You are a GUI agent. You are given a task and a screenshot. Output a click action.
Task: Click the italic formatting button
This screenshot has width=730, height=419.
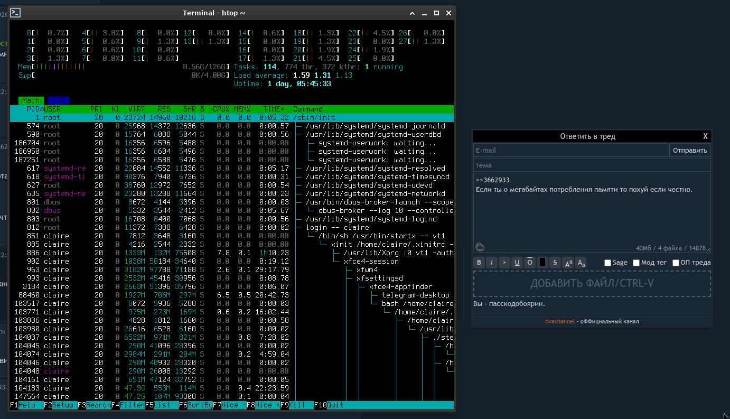[492, 263]
